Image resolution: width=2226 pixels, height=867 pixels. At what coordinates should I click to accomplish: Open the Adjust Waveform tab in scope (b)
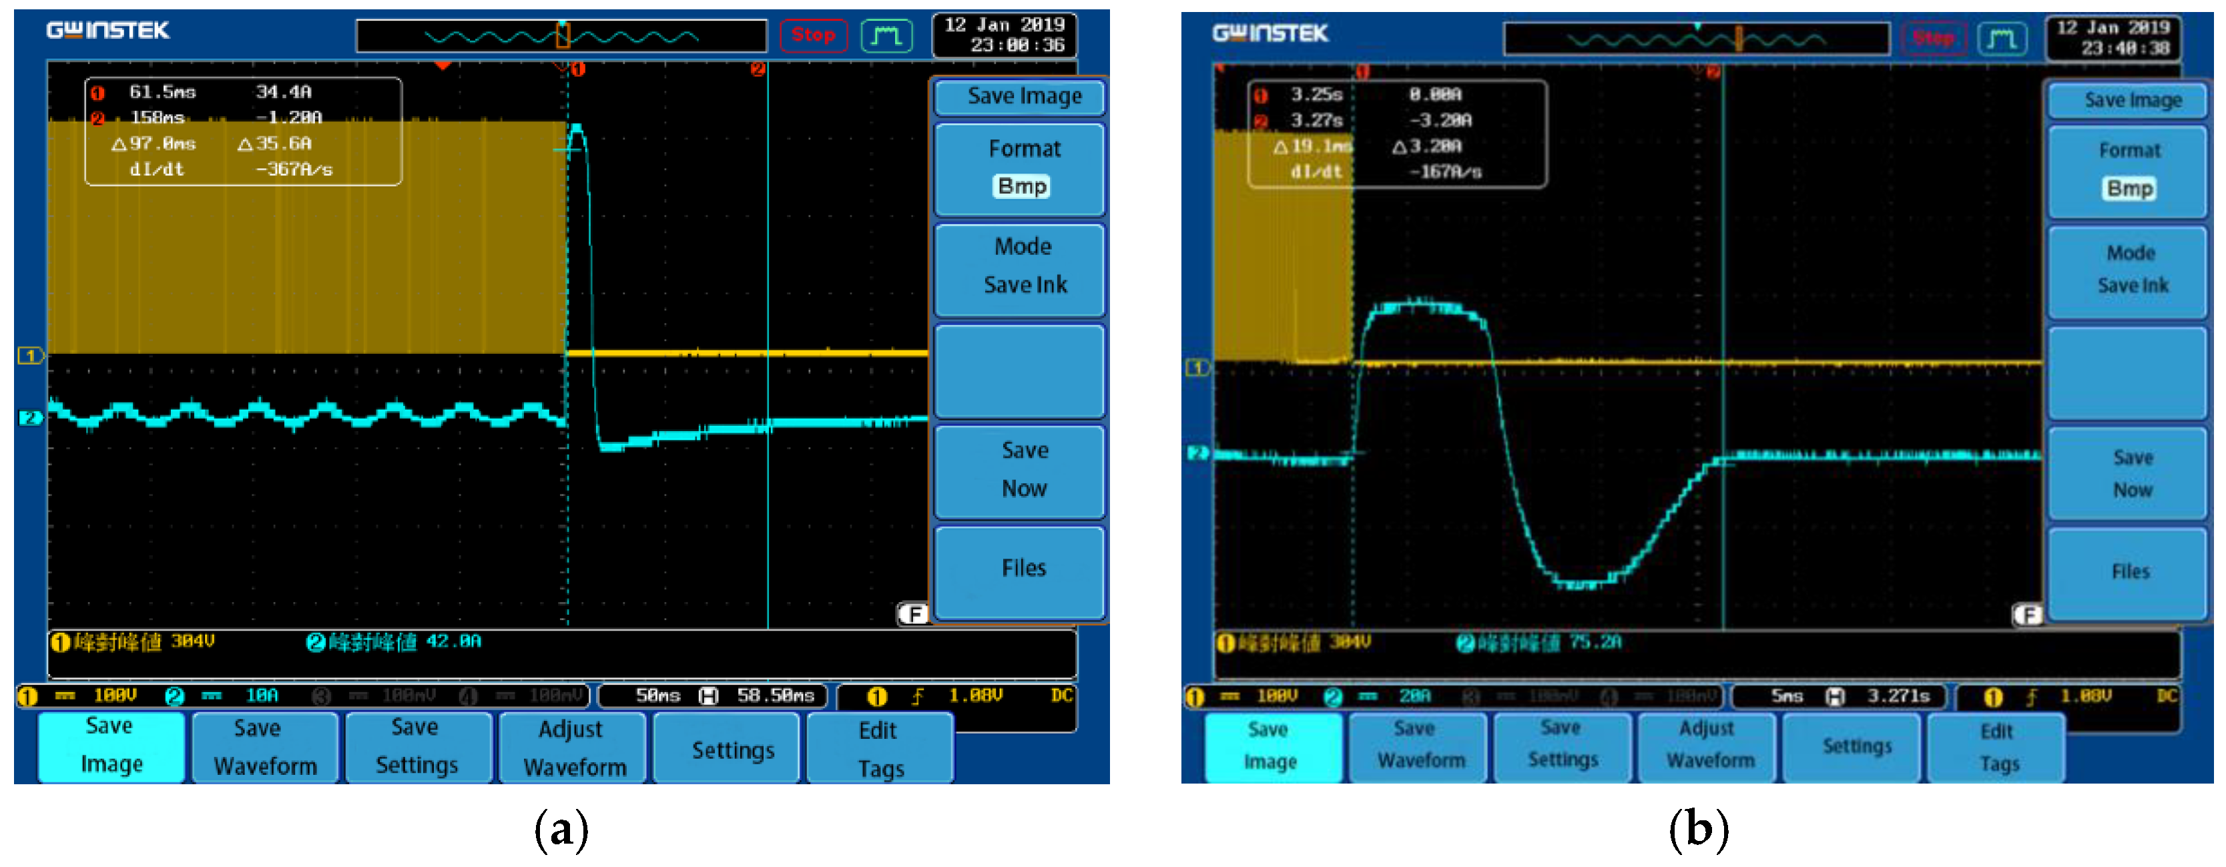1707,748
